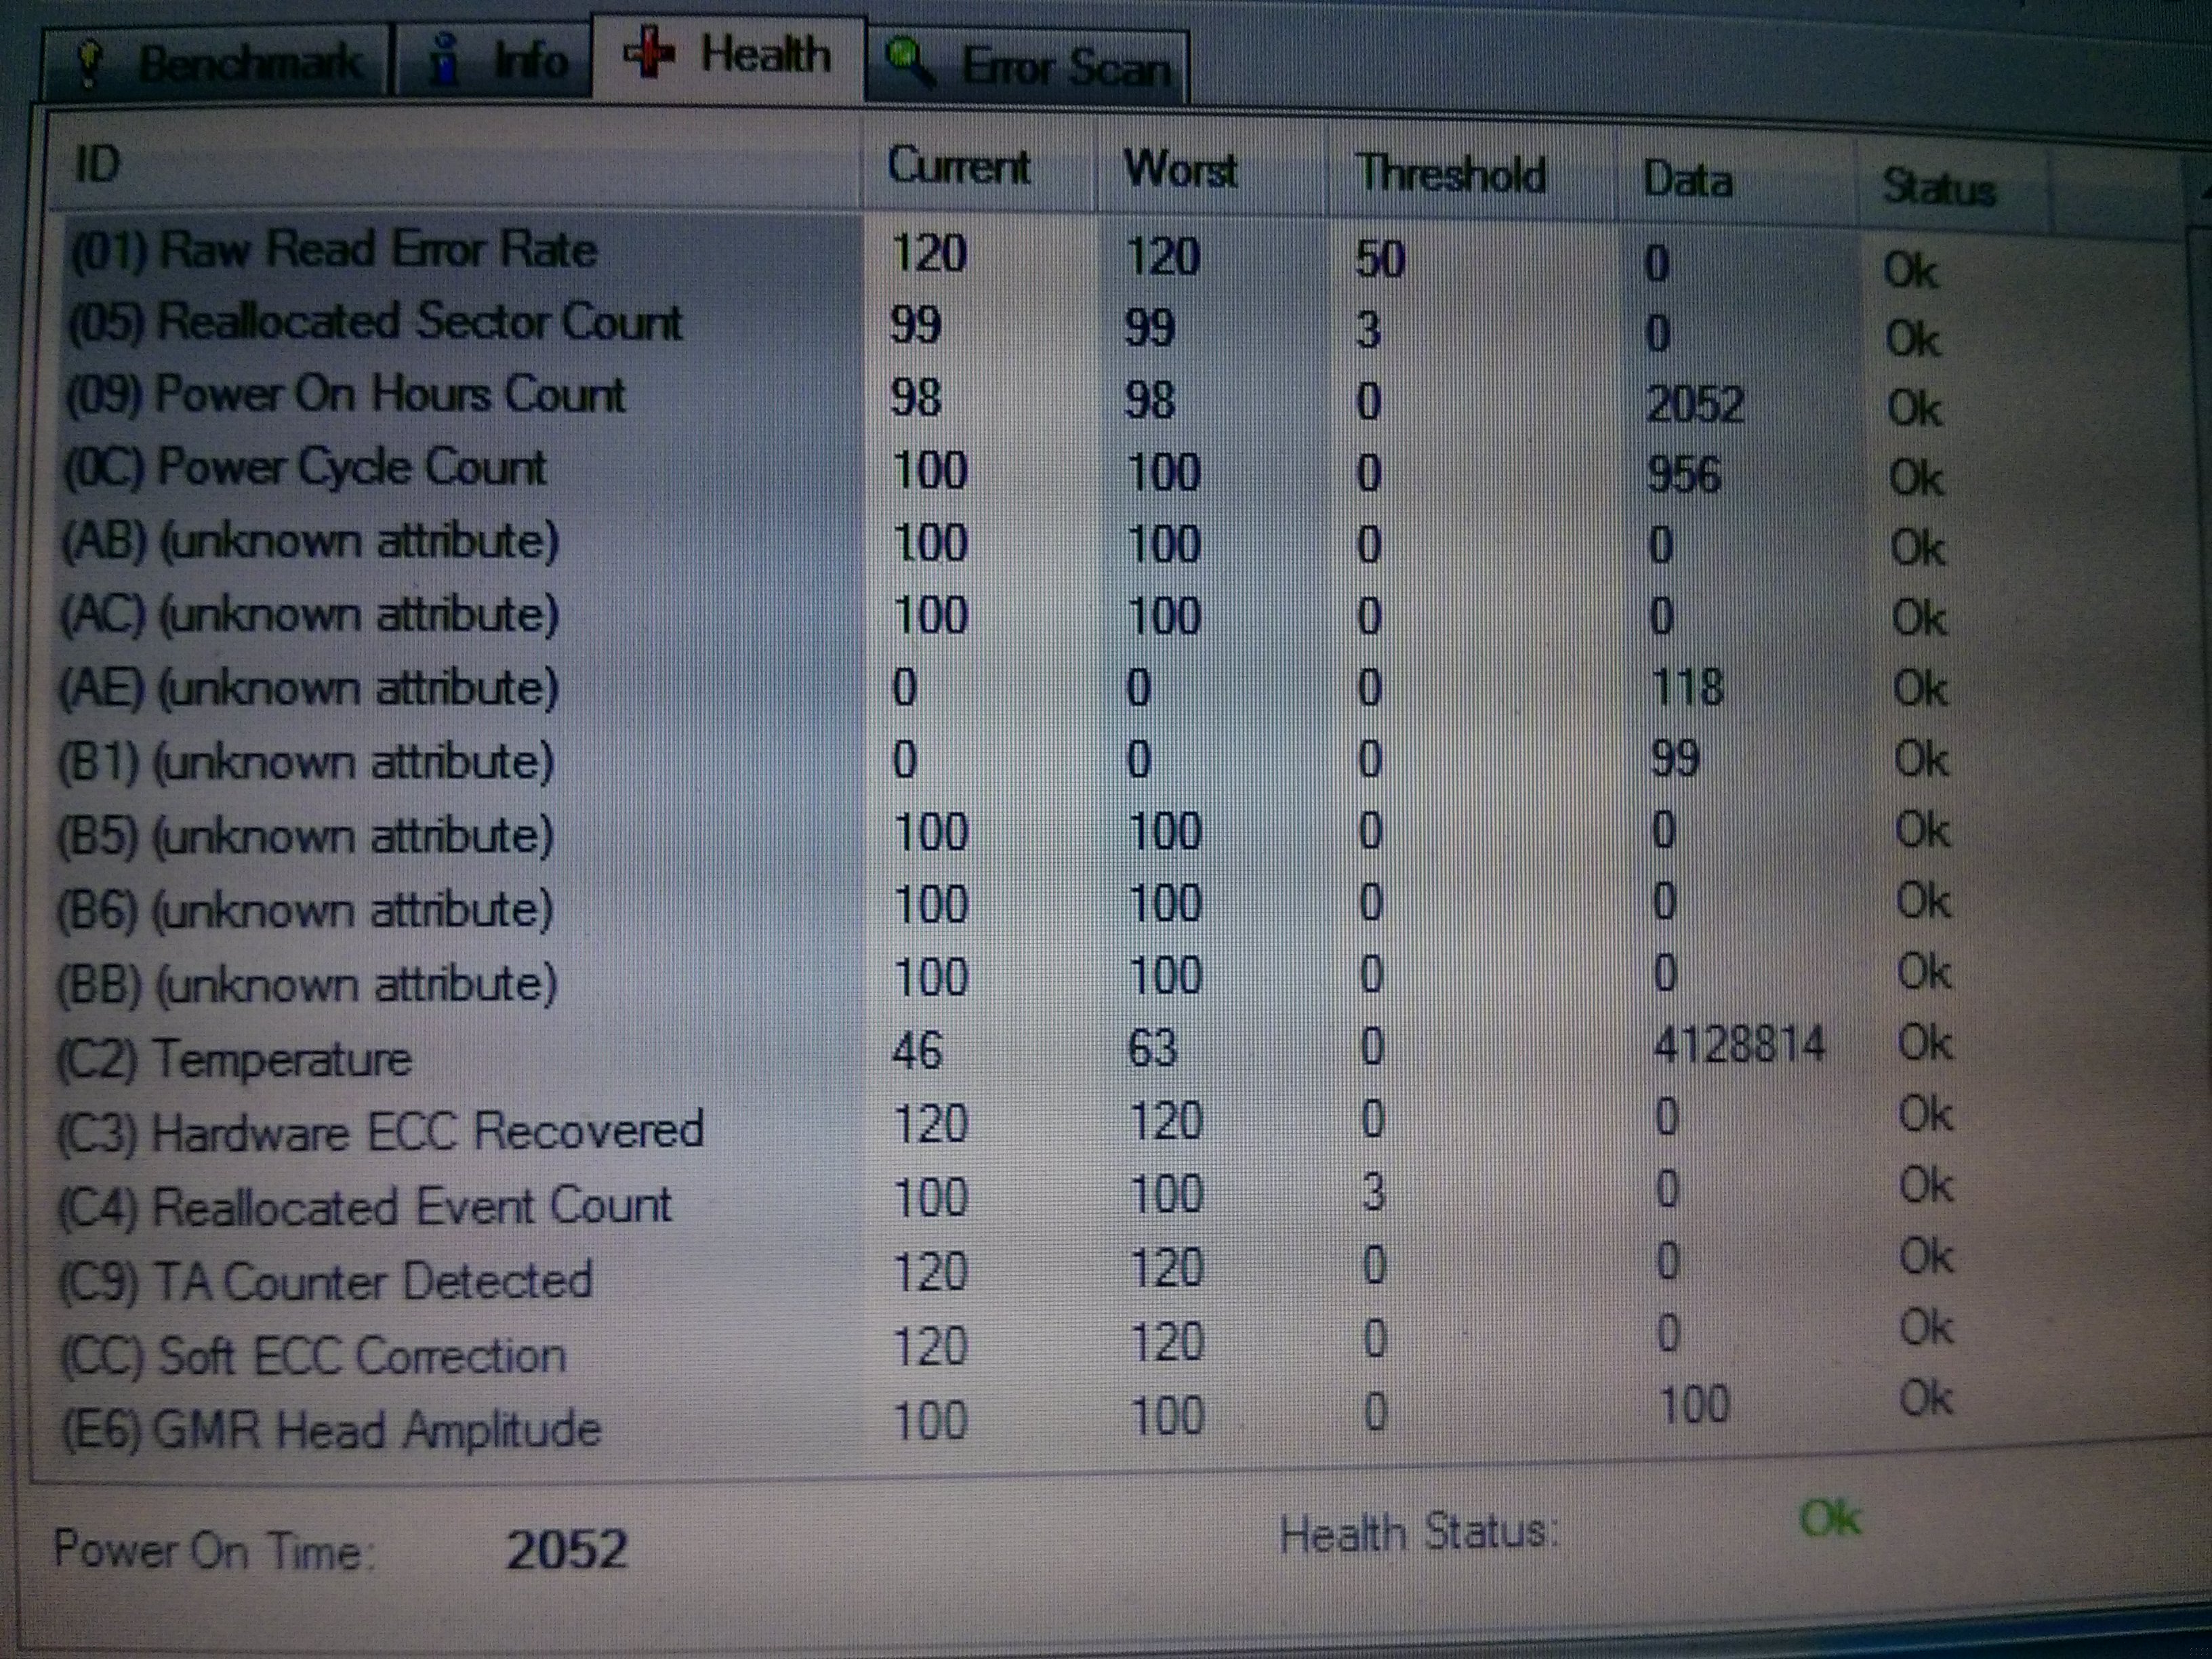Click the Benchmark lightbulb icon
Viewport: 2212px width, 1659px height.
[x=91, y=62]
